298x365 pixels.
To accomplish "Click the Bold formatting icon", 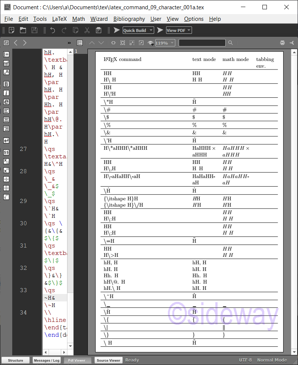I will (x=6, y=84).
